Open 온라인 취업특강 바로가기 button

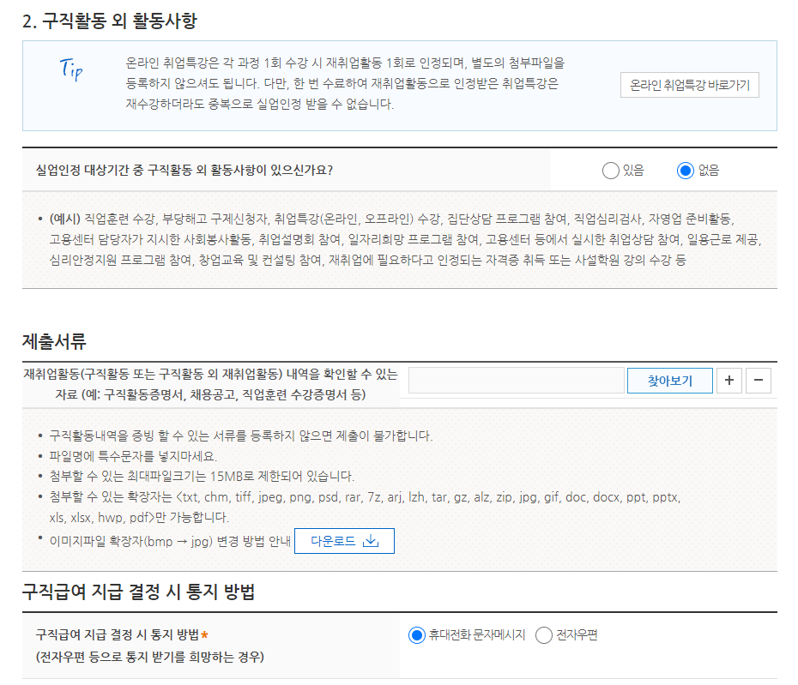click(690, 85)
